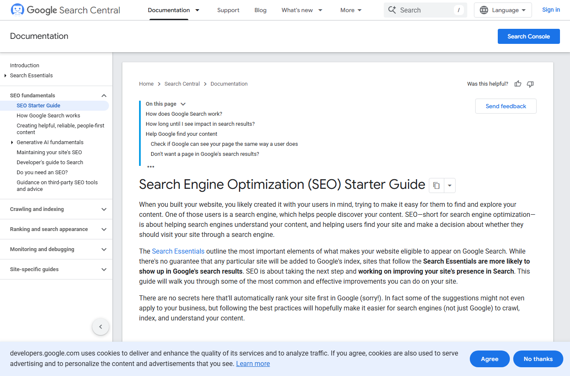
Task: Collapse the side navigation panel
Action: (x=101, y=327)
